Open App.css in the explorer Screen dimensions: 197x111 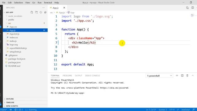(13, 27)
